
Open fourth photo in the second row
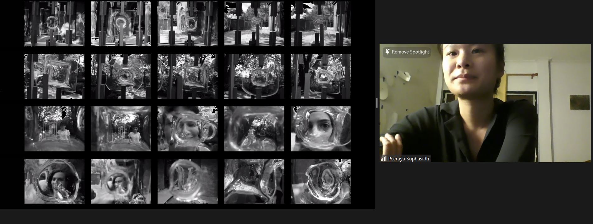[x=254, y=76]
